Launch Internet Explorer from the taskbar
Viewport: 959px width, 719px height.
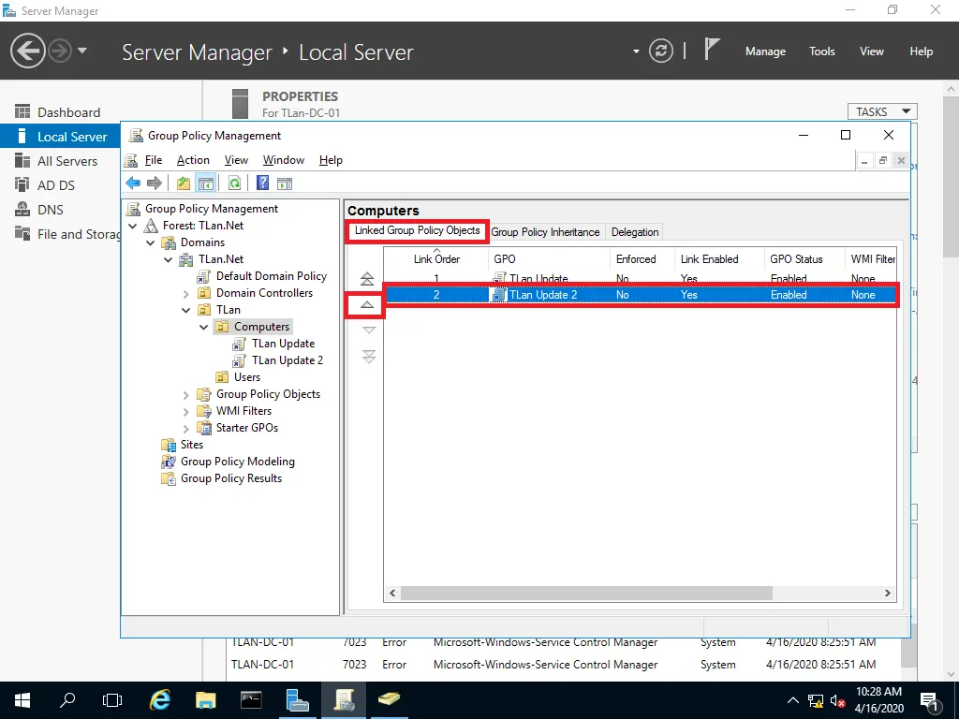tap(159, 699)
